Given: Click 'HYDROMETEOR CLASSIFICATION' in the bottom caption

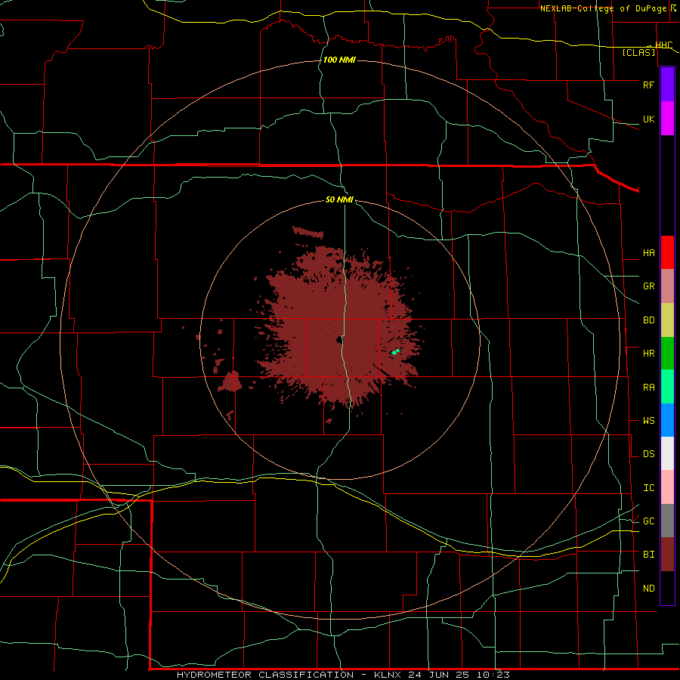Looking at the screenshot, I should click(x=265, y=675).
